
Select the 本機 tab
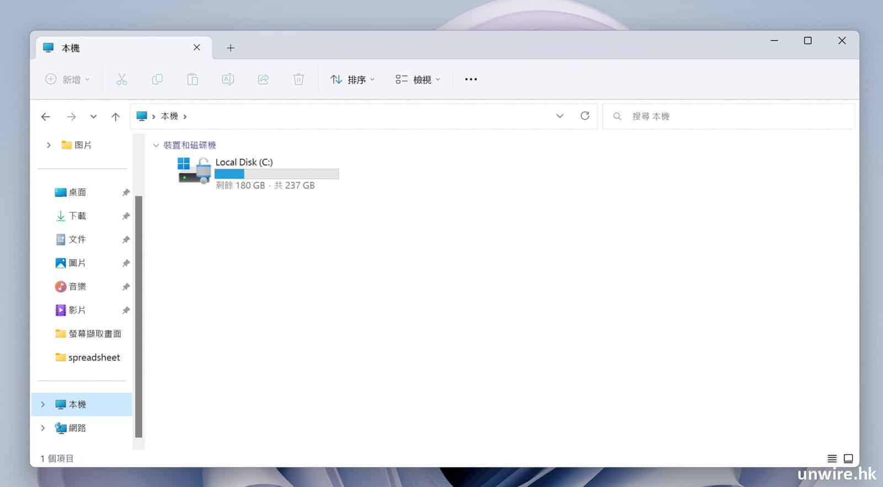(116, 48)
